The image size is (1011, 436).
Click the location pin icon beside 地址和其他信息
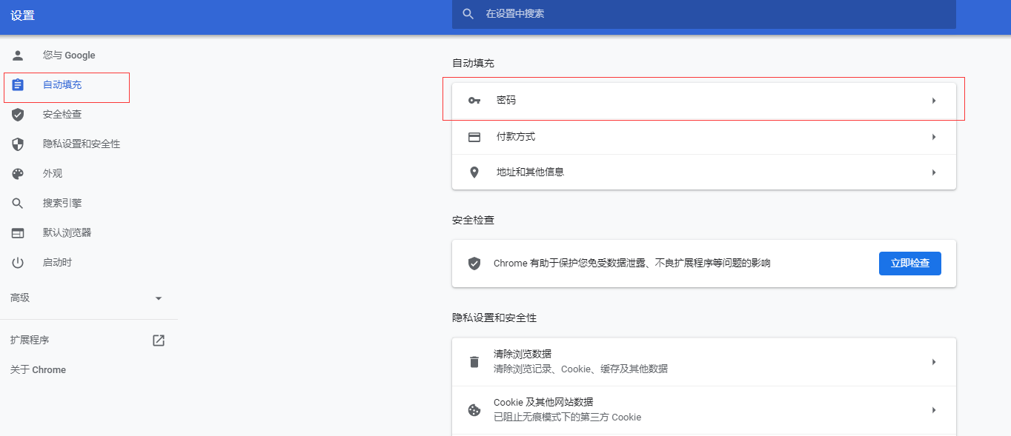pos(474,172)
